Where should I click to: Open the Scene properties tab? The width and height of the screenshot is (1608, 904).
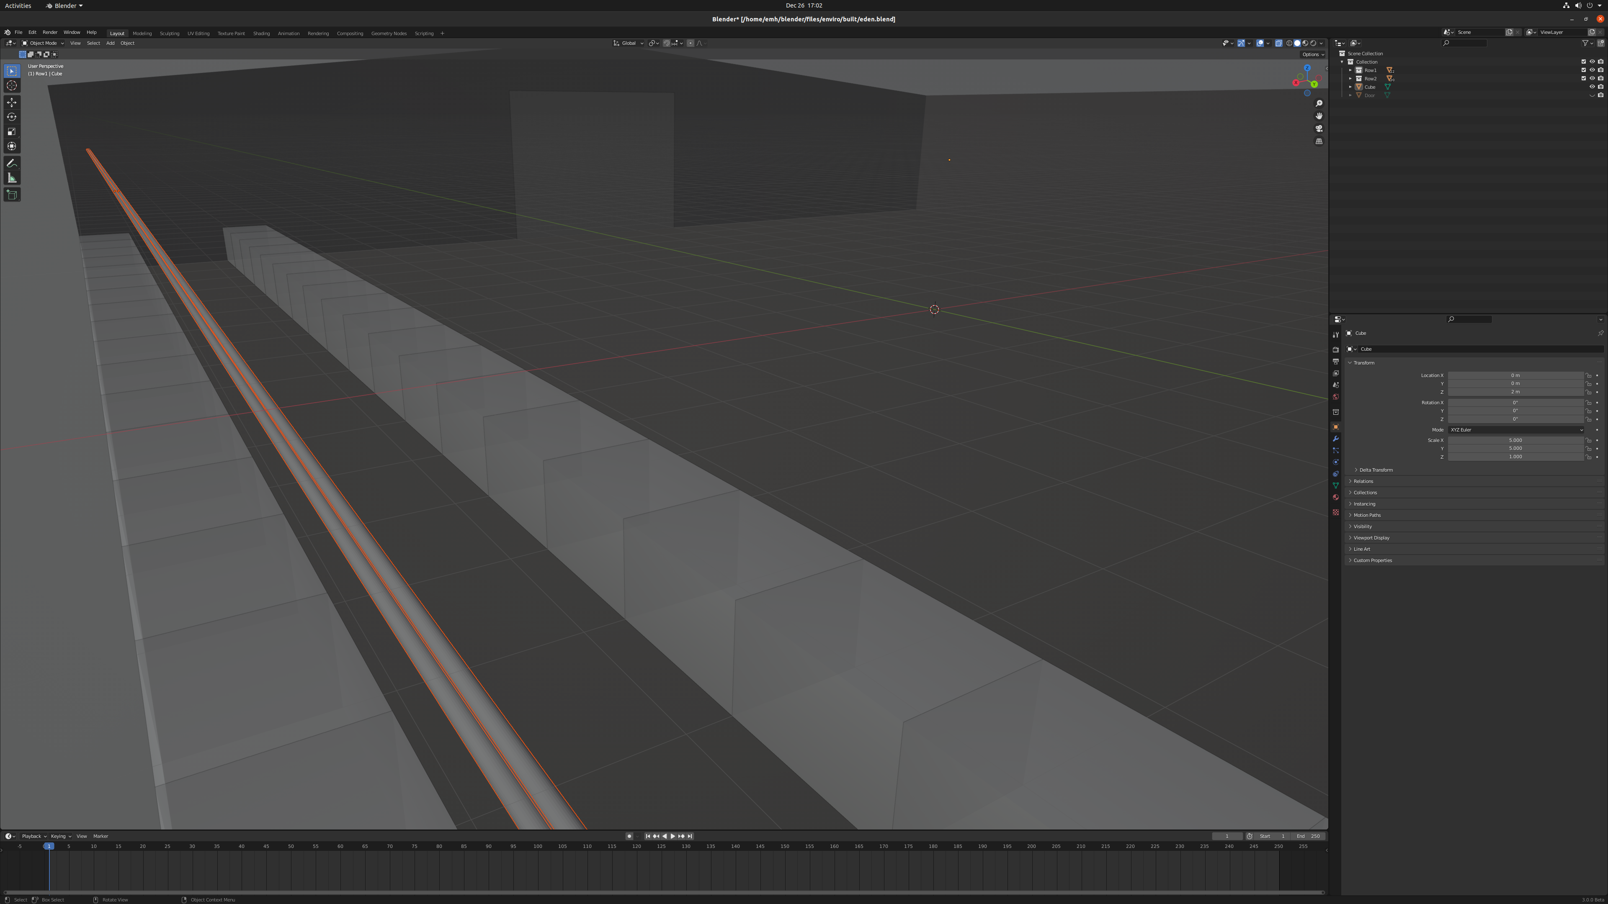[1336, 385]
